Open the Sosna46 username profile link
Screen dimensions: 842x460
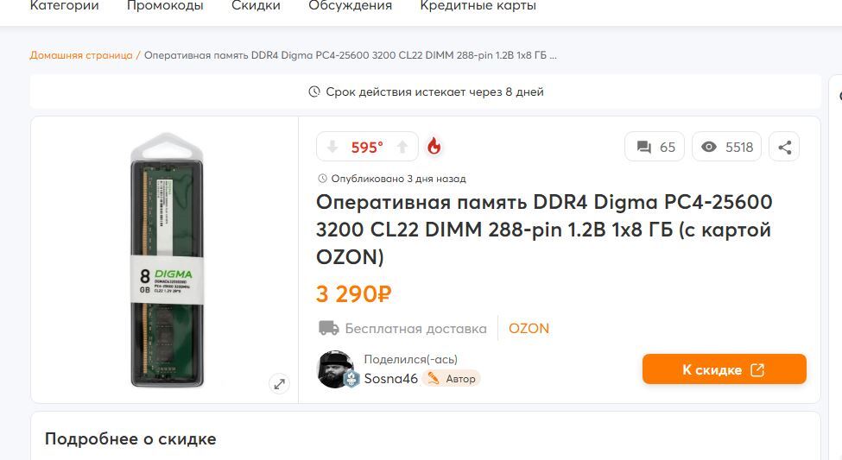(x=390, y=378)
